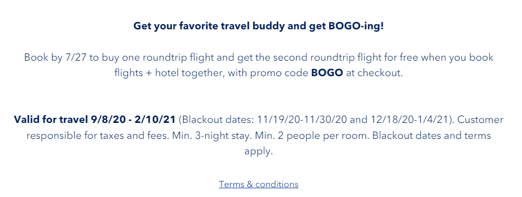This screenshot has height=197, width=522.
Task: Click the "(Blackout dates:" label in parentheses
Action: click(217, 120)
